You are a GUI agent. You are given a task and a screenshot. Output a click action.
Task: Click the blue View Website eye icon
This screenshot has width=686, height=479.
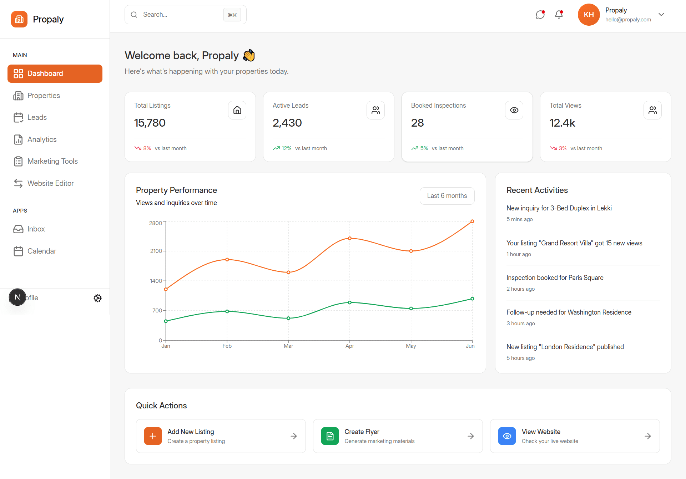pyautogui.click(x=507, y=436)
